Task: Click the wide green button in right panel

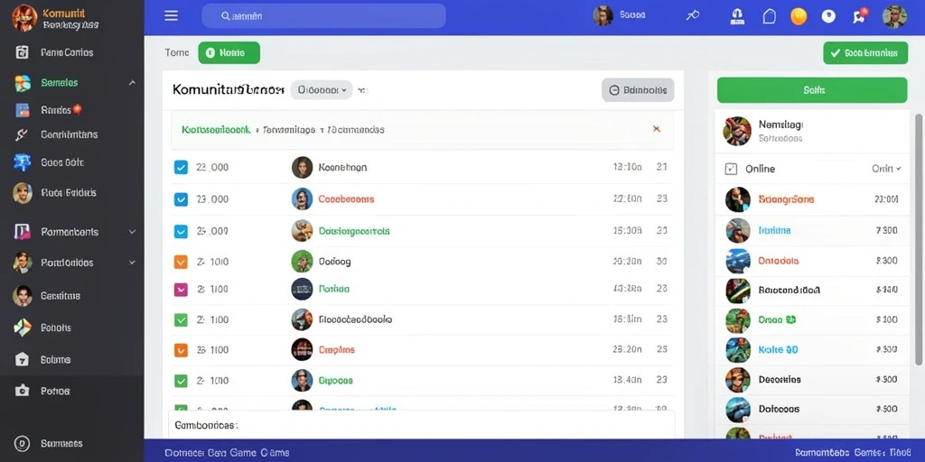Action: (x=812, y=90)
